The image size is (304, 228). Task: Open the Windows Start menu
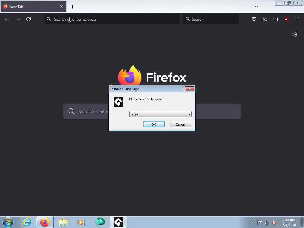pyautogui.click(x=8, y=222)
